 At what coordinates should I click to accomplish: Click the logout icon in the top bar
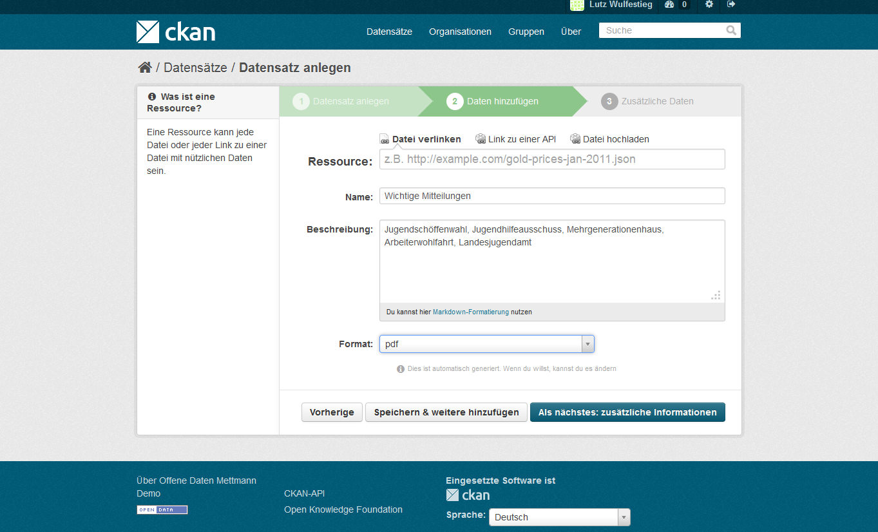coord(731,5)
